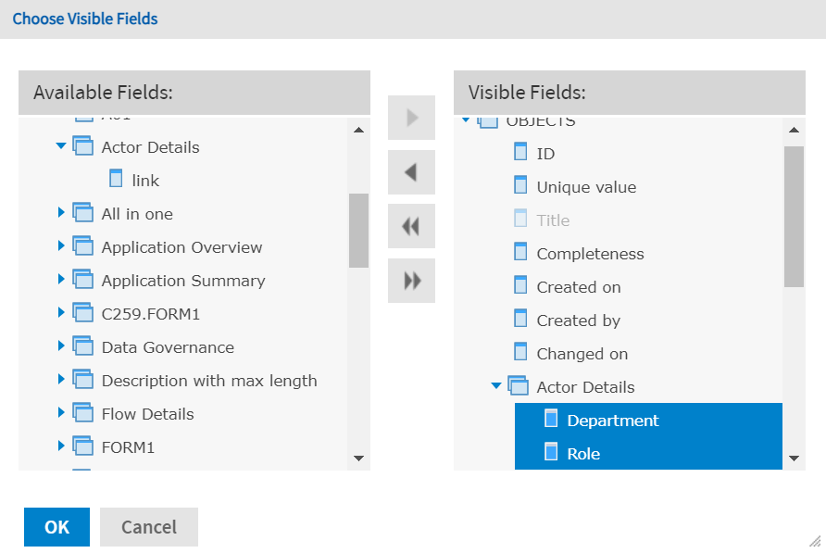The image size is (826, 553).
Task: Click the folder icon for Description with max length
Action: point(83,379)
